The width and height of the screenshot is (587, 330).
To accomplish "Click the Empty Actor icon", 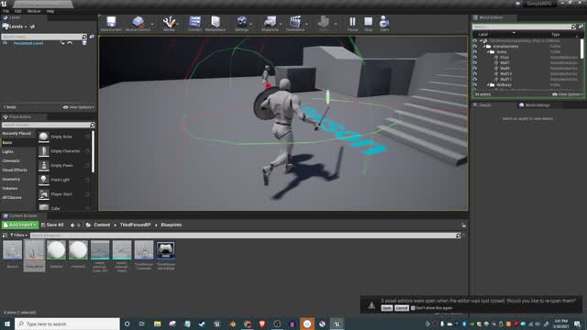I will pyautogui.click(x=43, y=137).
